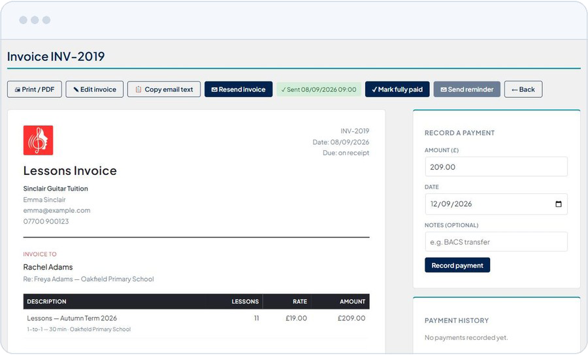Select the recipient name Rachel Adams

coord(48,267)
